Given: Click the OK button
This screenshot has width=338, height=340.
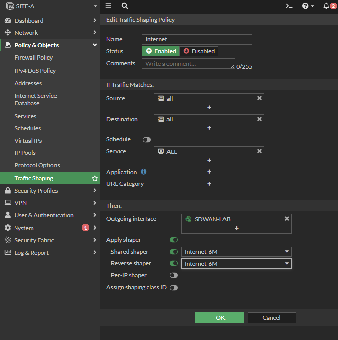Looking at the screenshot, I should click(219, 318).
